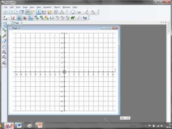Open the File menu
Viewport: 172px width, 129px height.
click(x=6, y=7)
